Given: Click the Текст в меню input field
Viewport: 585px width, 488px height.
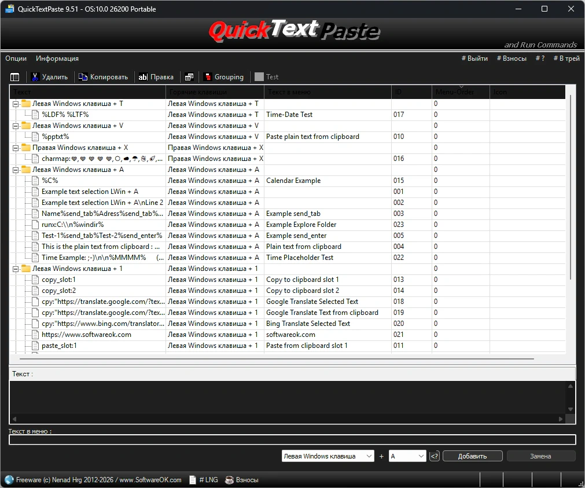Looking at the screenshot, I should tap(292, 440).
